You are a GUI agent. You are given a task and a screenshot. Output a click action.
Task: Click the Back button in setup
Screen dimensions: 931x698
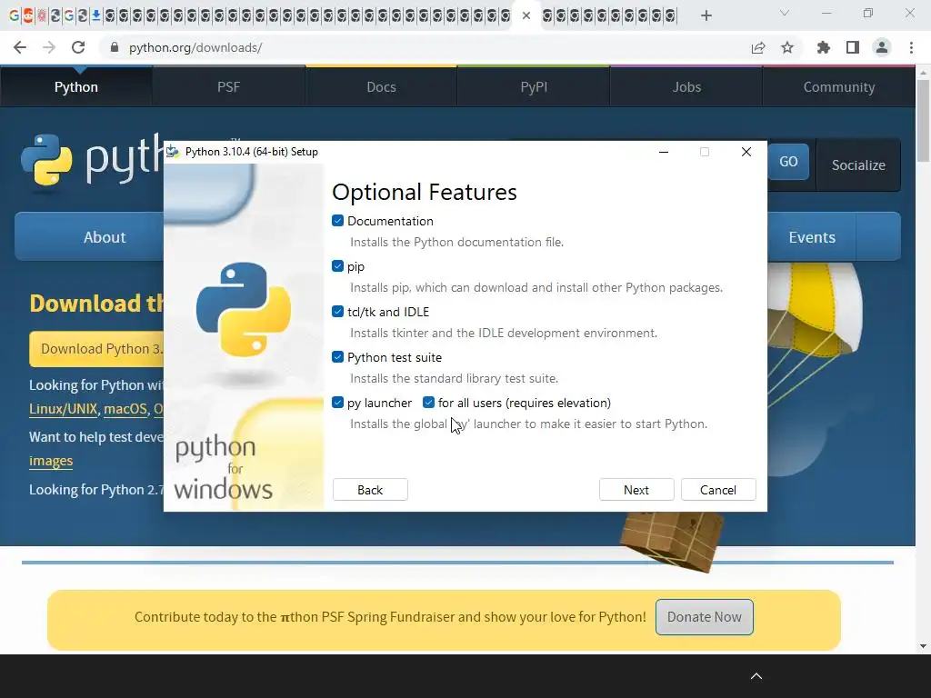coord(370,490)
